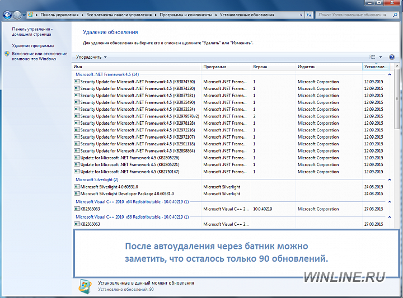Click the change view icon in toolbar
This screenshot has width=403, height=298.
(373, 57)
